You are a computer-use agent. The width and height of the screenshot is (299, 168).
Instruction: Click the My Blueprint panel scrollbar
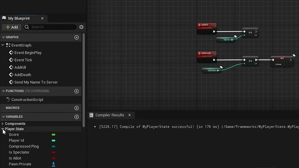(x=84, y=80)
